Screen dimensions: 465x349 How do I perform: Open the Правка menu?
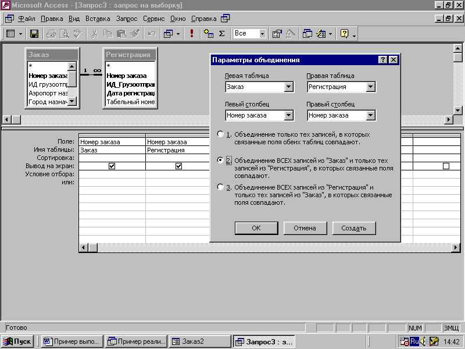52,19
